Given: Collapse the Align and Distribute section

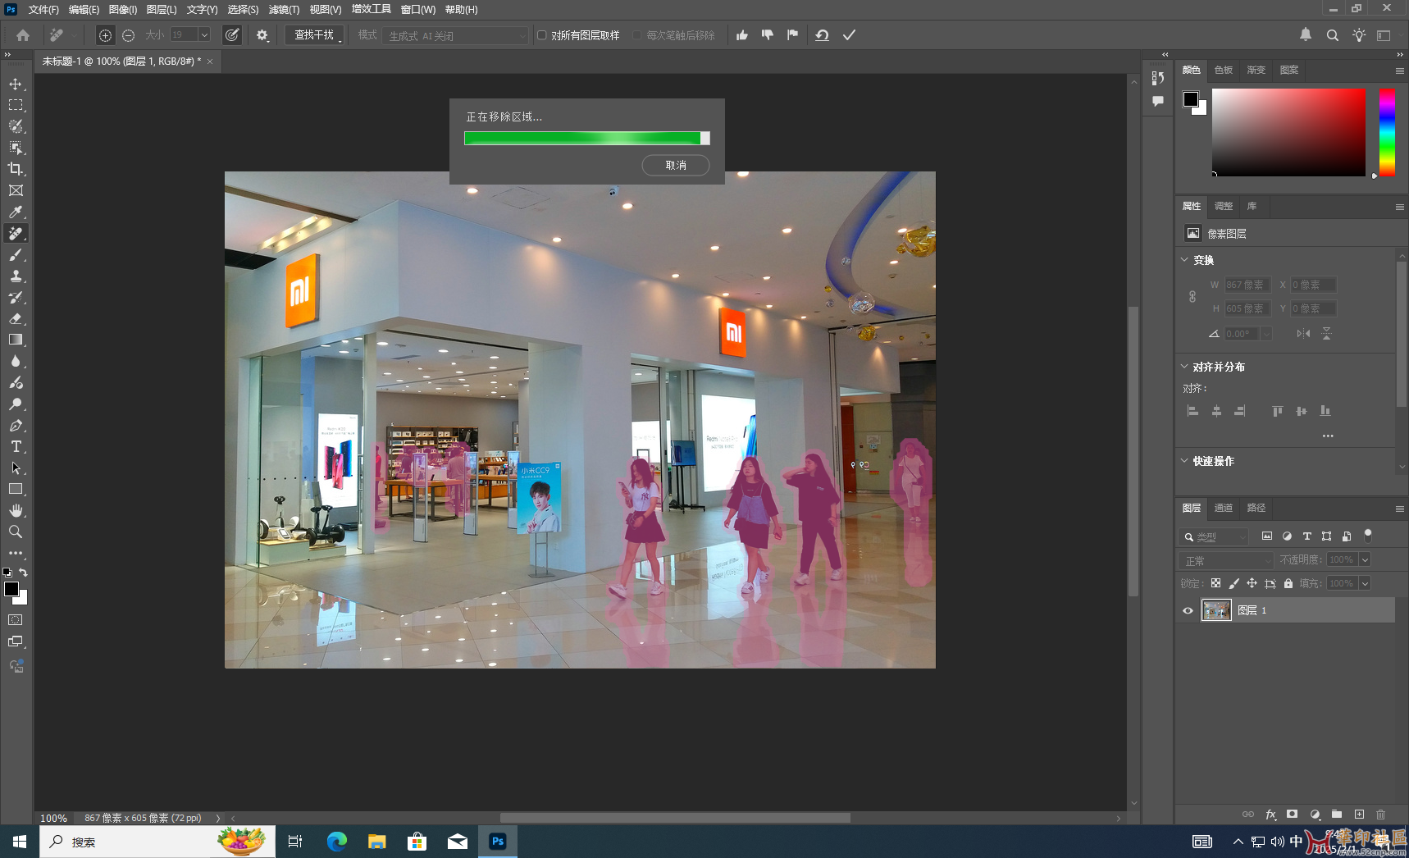Looking at the screenshot, I should coord(1184,367).
